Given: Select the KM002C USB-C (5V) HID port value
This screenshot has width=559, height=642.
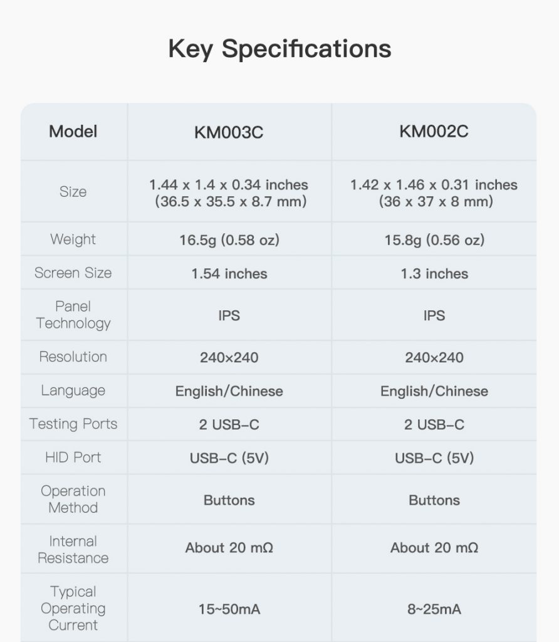Looking at the screenshot, I should 434,458.
